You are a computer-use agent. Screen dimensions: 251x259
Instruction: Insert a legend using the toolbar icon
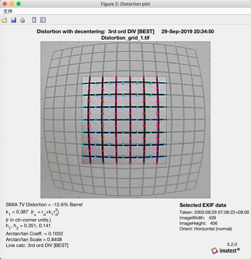tap(43, 20)
